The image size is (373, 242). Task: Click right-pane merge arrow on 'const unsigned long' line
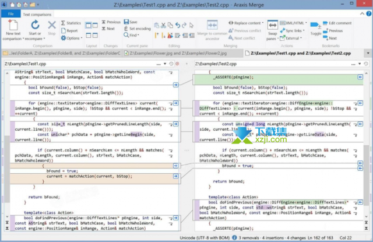click(x=360, y=124)
